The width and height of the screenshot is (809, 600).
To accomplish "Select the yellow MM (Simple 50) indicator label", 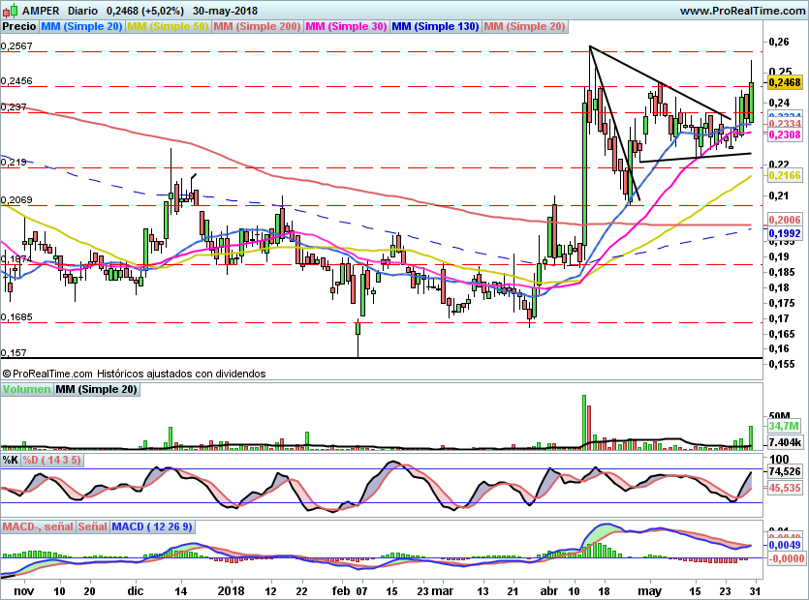I will click(169, 26).
